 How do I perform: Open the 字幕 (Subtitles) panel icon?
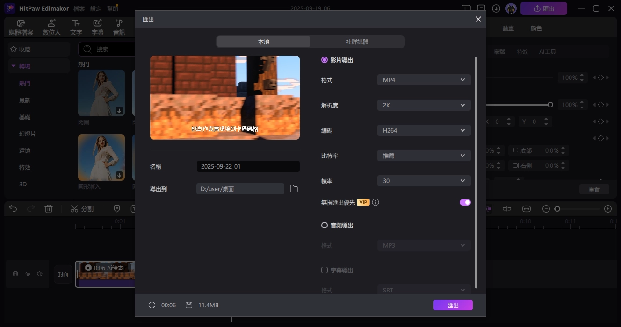(x=97, y=26)
